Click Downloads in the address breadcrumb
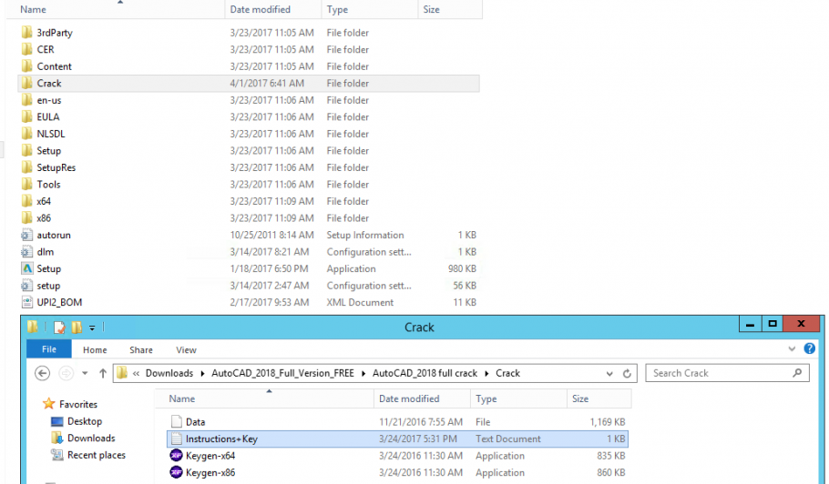This screenshot has height=484, width=829. pos(169,373)
